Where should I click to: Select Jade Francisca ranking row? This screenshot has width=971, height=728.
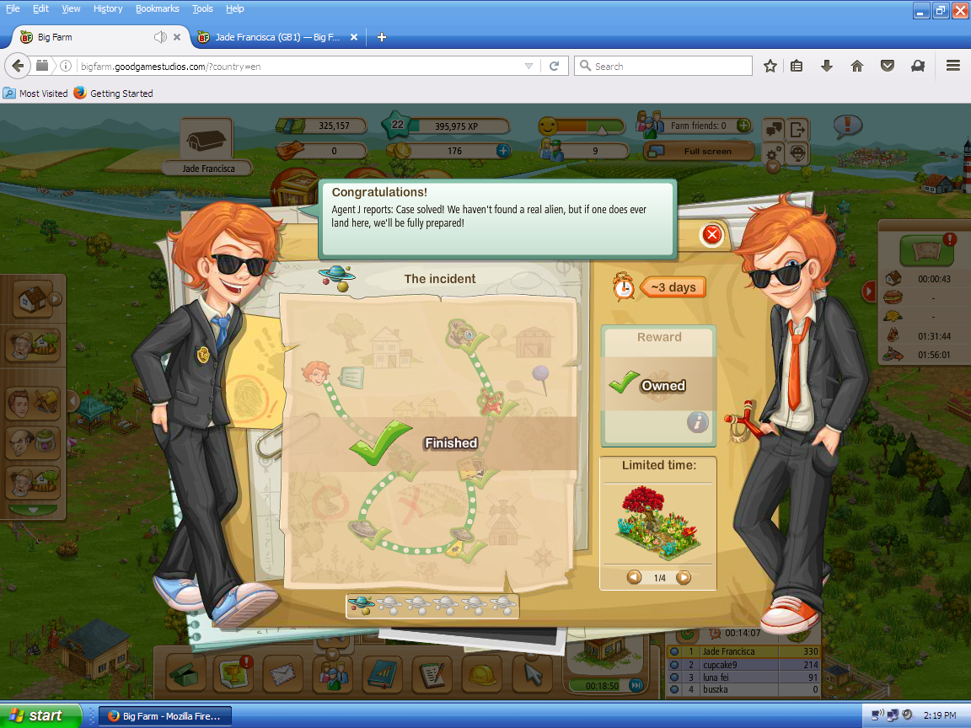coord(743,651)
